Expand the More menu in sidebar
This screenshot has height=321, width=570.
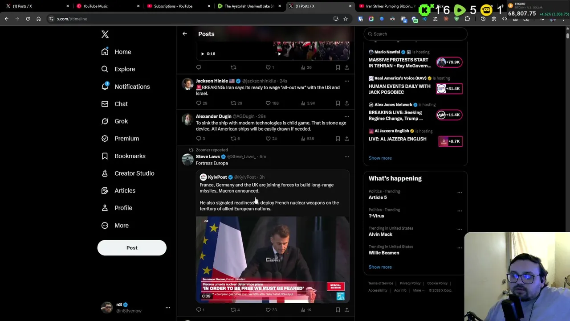[115, 226]
